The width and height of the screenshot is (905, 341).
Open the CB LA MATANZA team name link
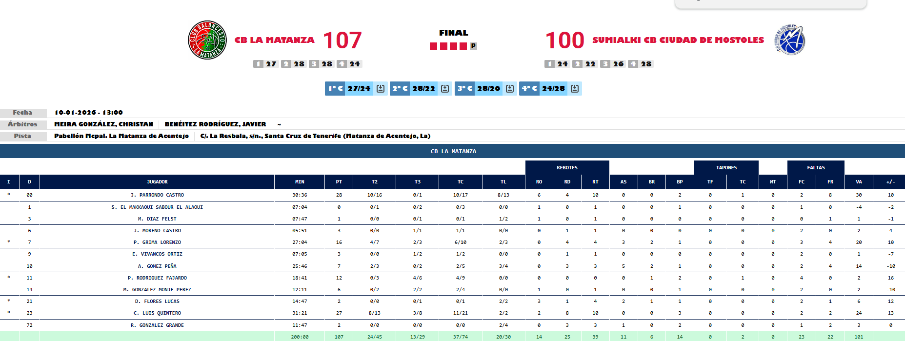point(275,40)
